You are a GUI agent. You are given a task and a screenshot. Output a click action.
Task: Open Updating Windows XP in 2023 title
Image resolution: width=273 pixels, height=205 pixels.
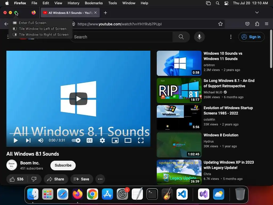coord(229,165)
